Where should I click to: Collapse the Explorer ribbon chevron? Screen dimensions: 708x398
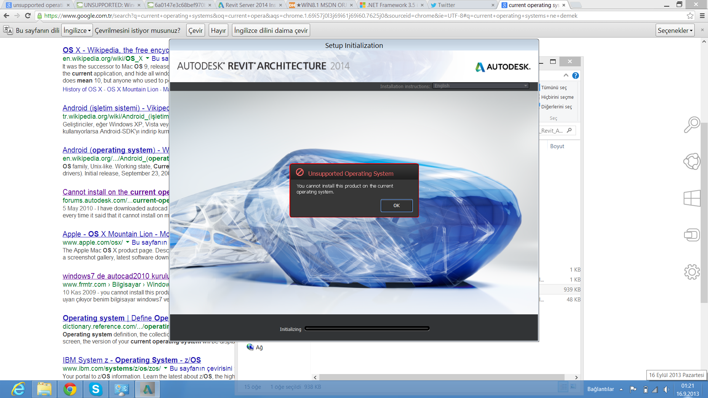(566, 76)
